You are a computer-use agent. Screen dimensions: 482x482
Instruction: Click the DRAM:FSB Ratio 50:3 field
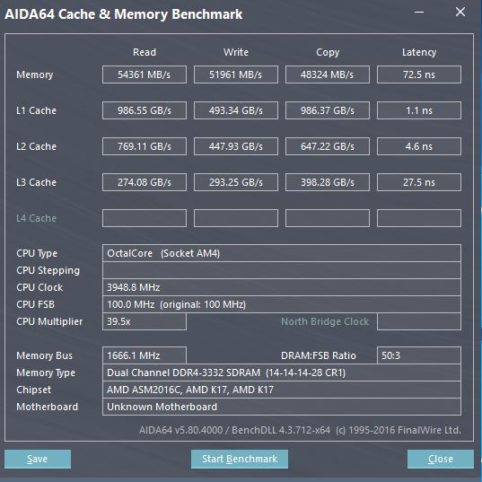coord(419,355)
